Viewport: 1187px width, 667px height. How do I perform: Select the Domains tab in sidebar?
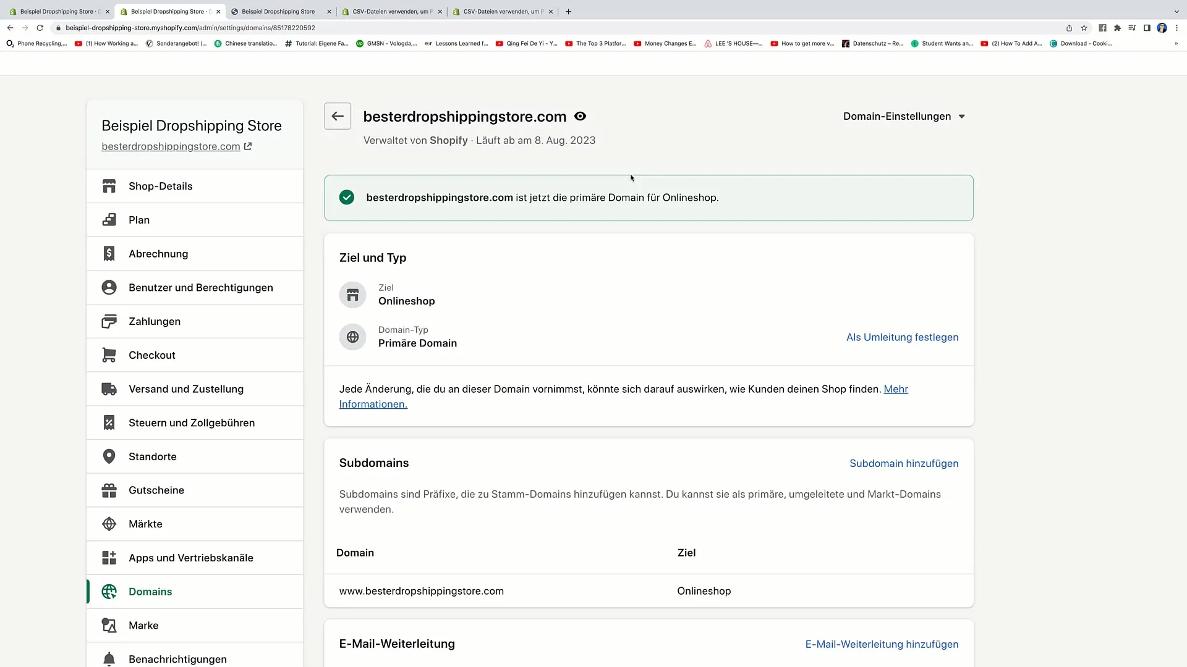pyautogui.click(x=150, y=591)
